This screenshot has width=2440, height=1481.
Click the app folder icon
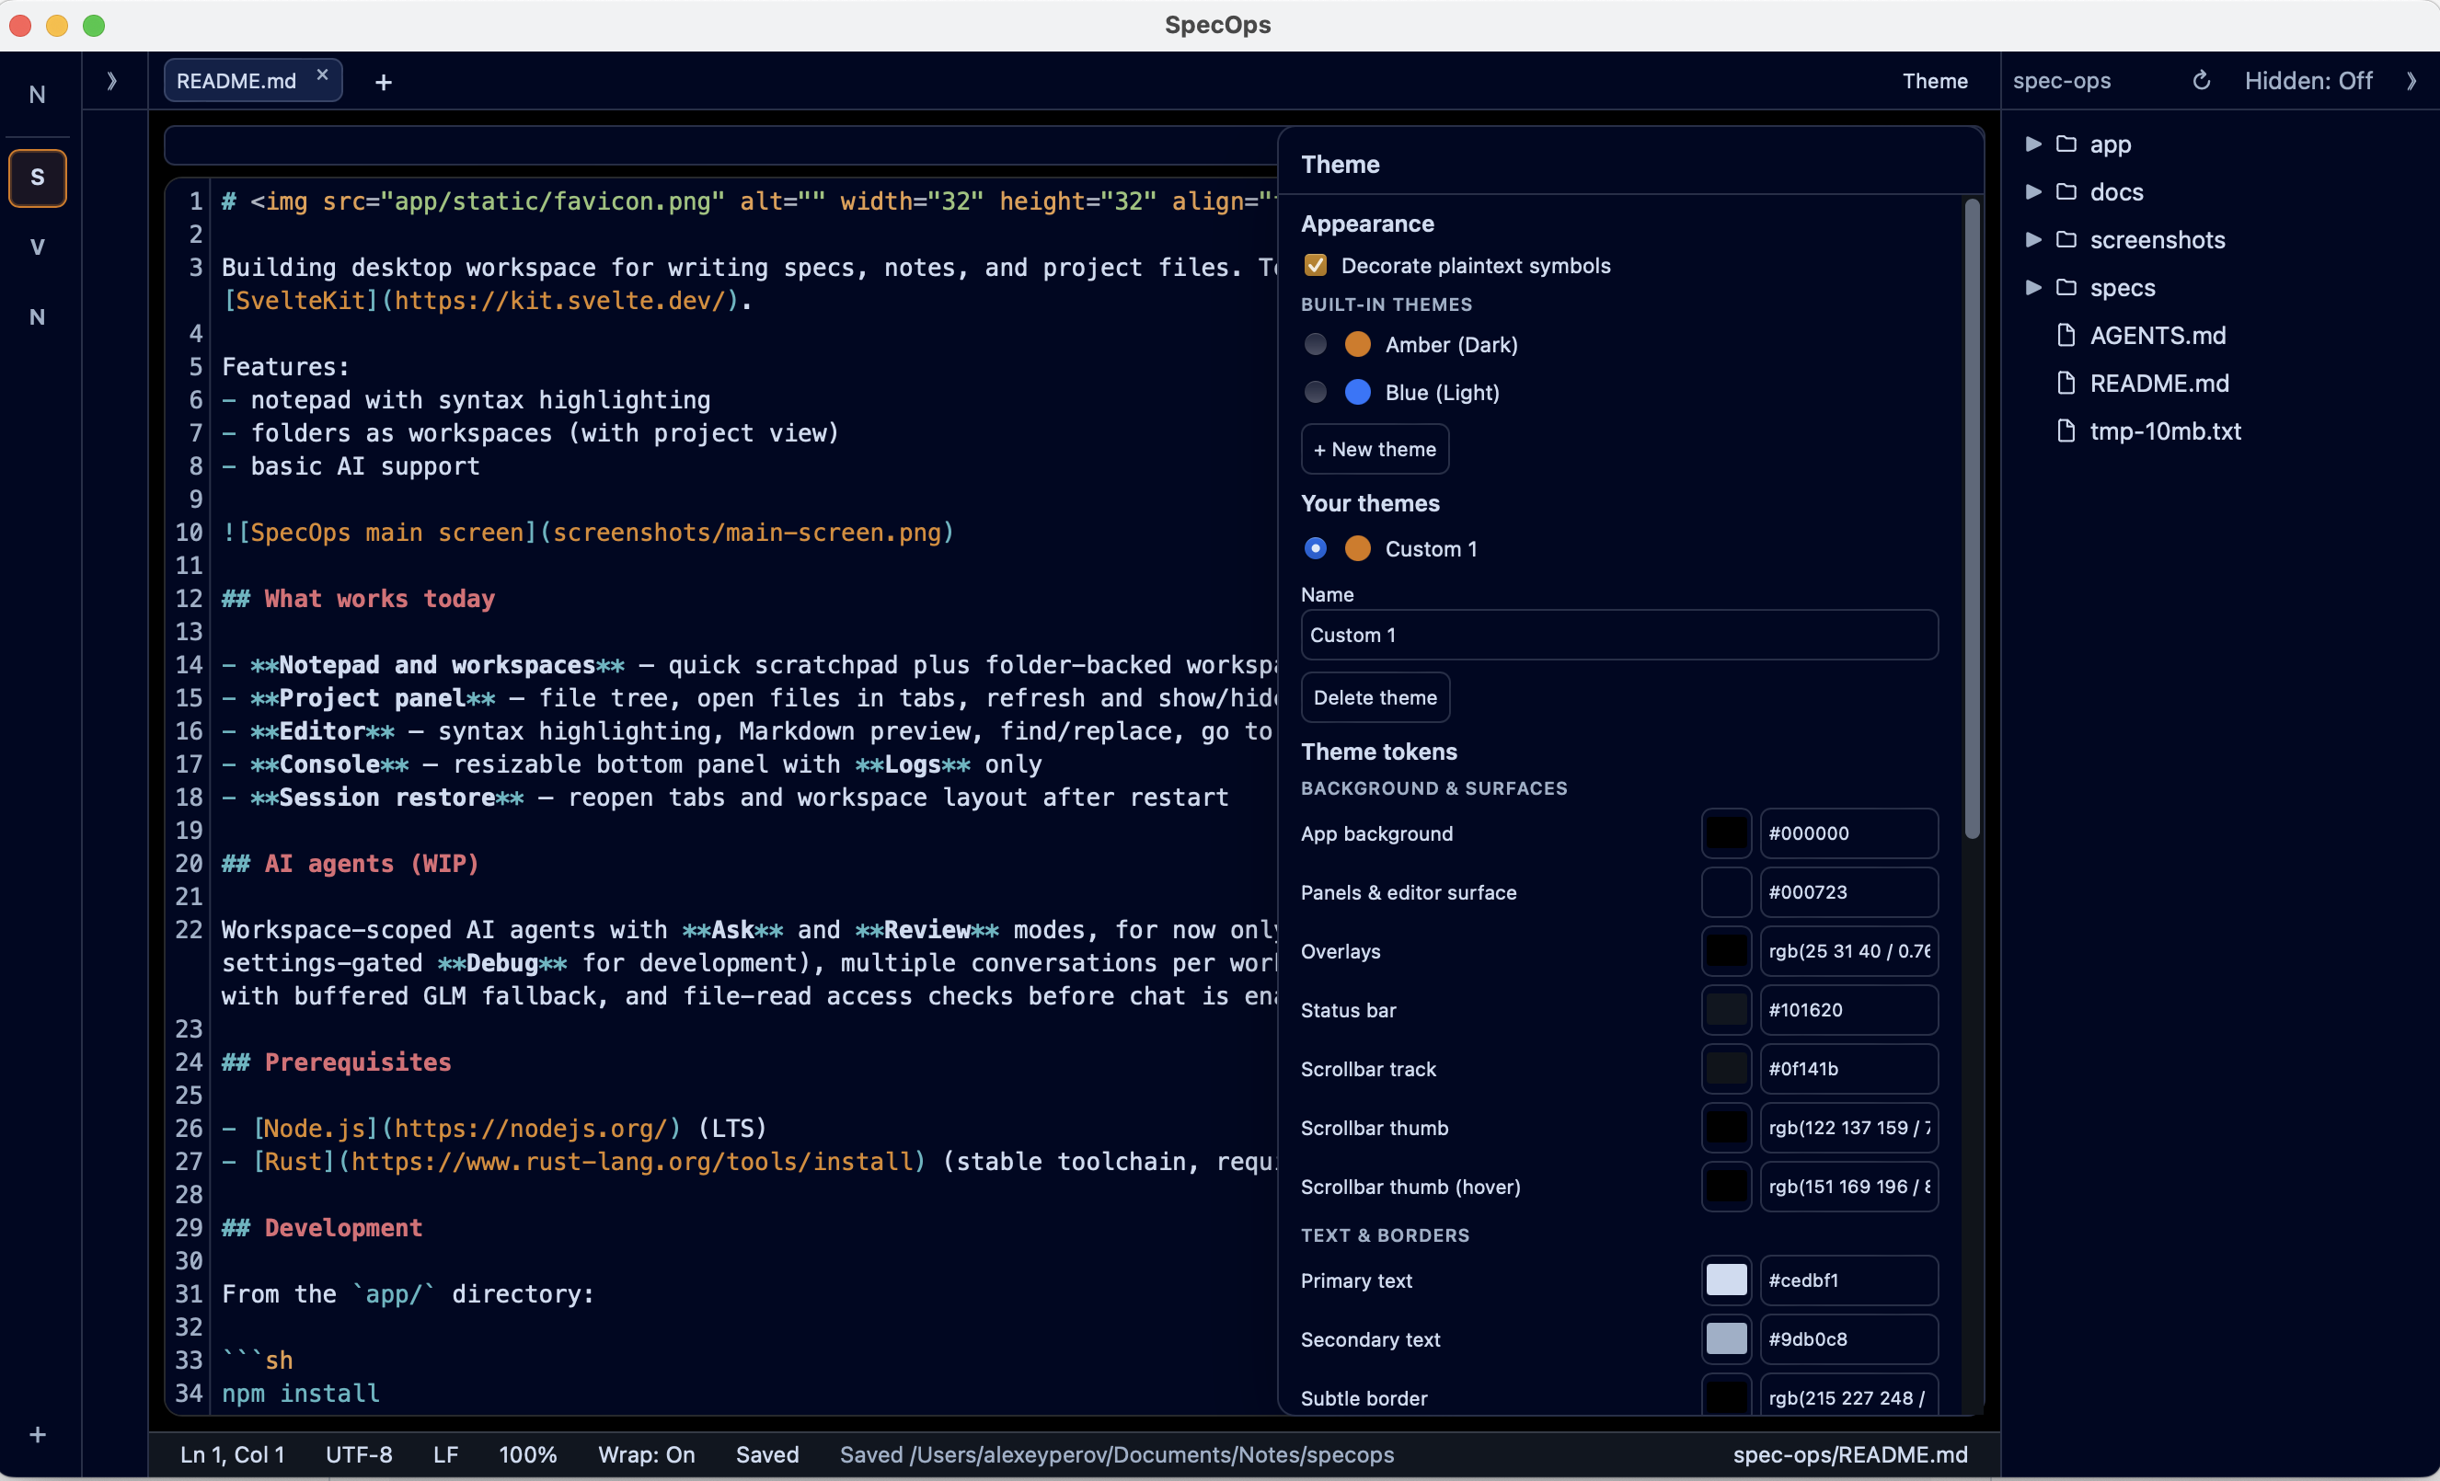point(2066,144)
